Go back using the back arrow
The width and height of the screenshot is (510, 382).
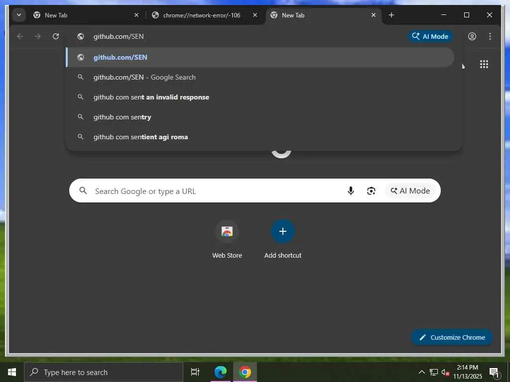20,36
